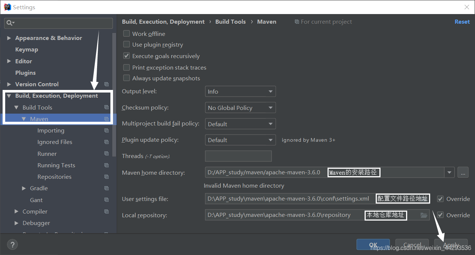The image size is (475, 255).
Task: Select Keymap in settings tree
Action: (27, 50)
